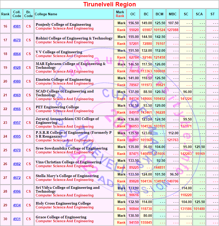Click the 4931 Grace College code link
Viewport: 219px width, 226px height.
[17, 219]
